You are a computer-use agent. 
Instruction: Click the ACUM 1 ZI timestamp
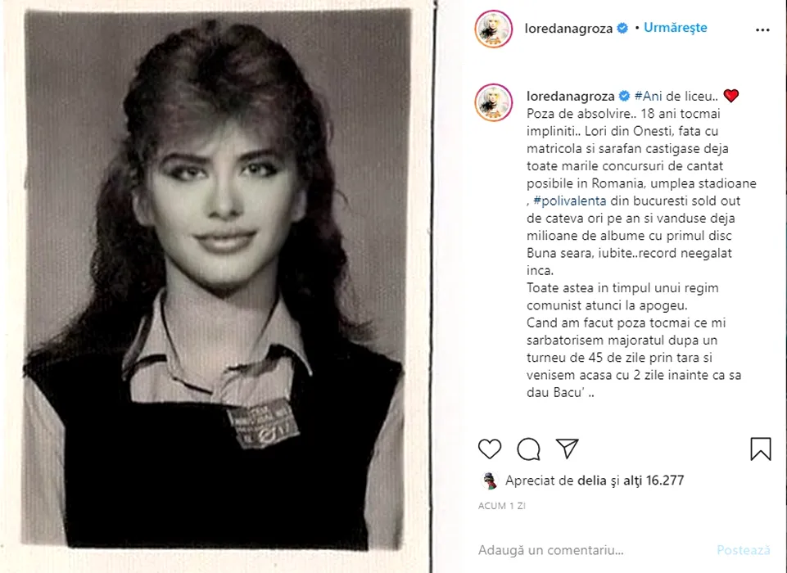tap(502, 506)
